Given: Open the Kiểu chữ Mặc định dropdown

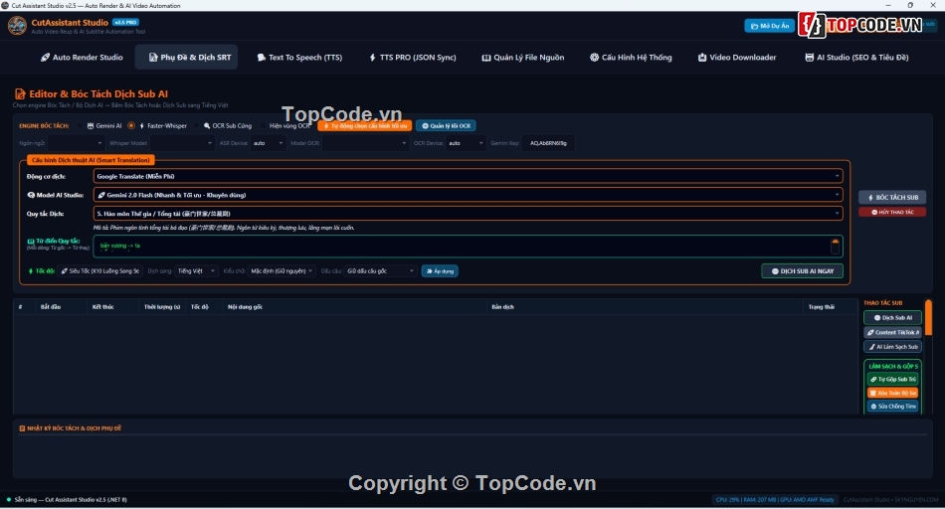Looking at the screenshot, I should 282,271.
